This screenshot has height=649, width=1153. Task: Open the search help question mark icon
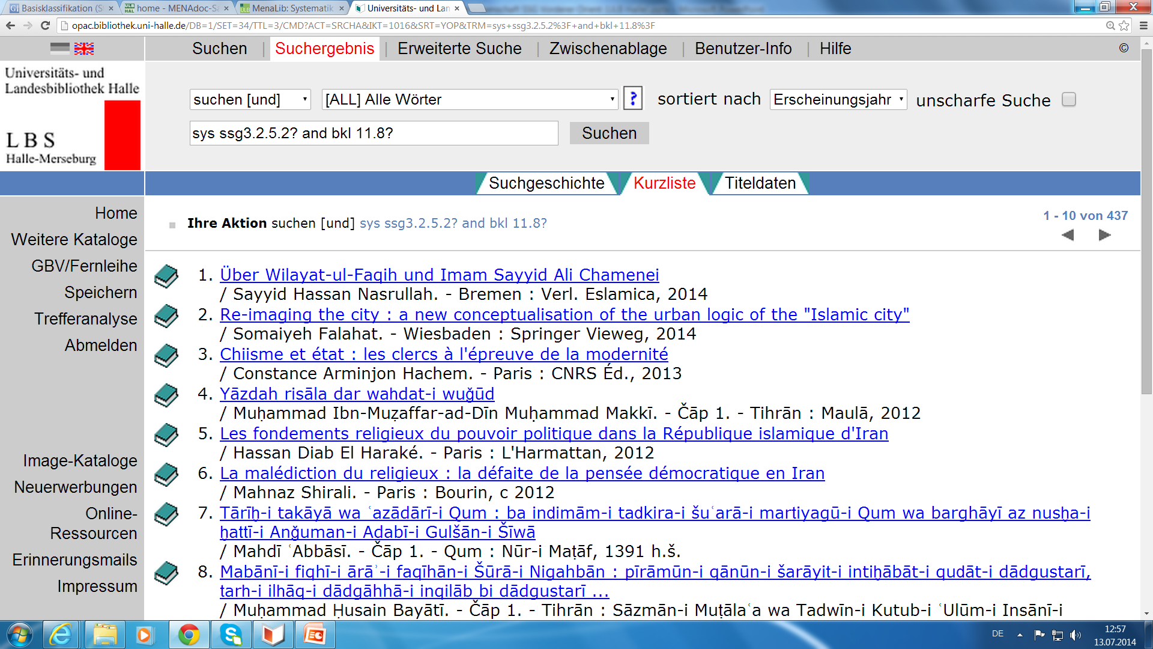click(x=633, y=99)
